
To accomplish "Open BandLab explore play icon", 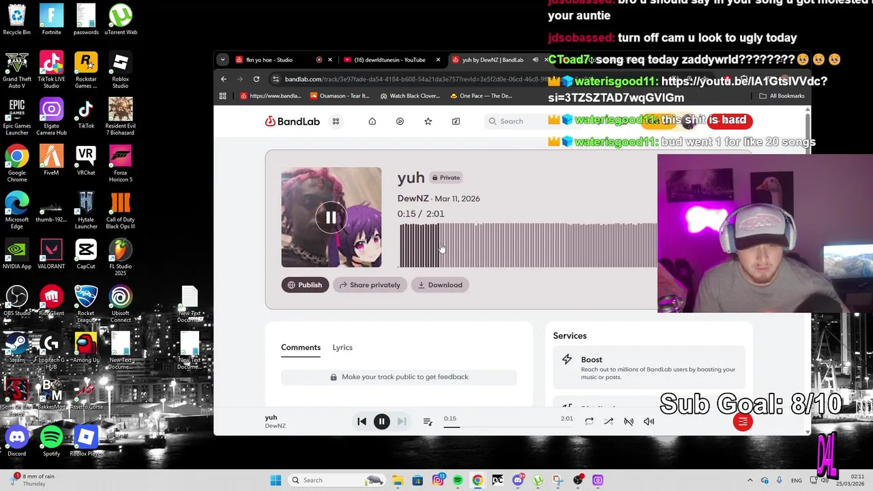I will pyautogui.click(x=400, y=121).
